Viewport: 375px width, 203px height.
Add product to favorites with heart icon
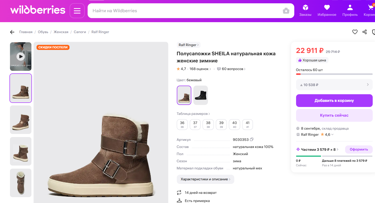[355, 32]
